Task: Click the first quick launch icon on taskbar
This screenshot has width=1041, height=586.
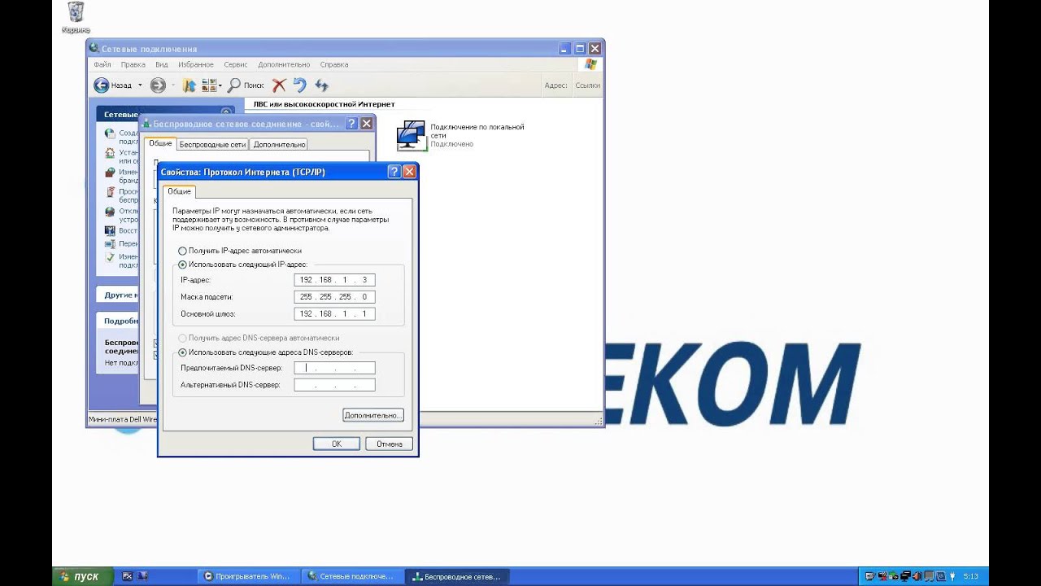Action: [x=127, y=576]
